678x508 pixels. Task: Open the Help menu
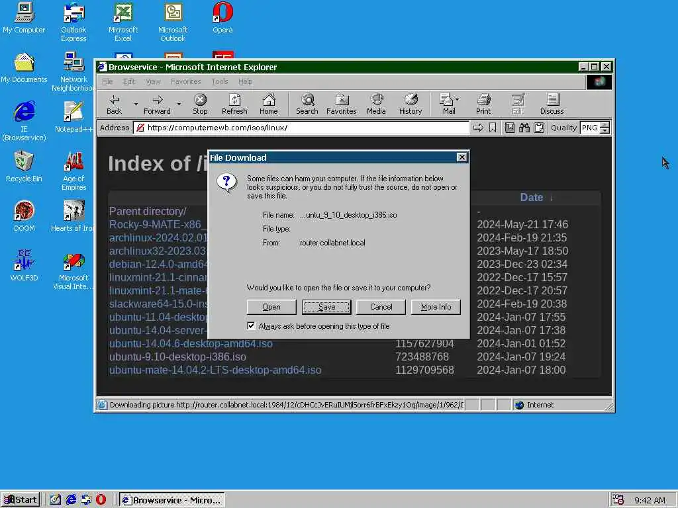[x=245, y=81]
